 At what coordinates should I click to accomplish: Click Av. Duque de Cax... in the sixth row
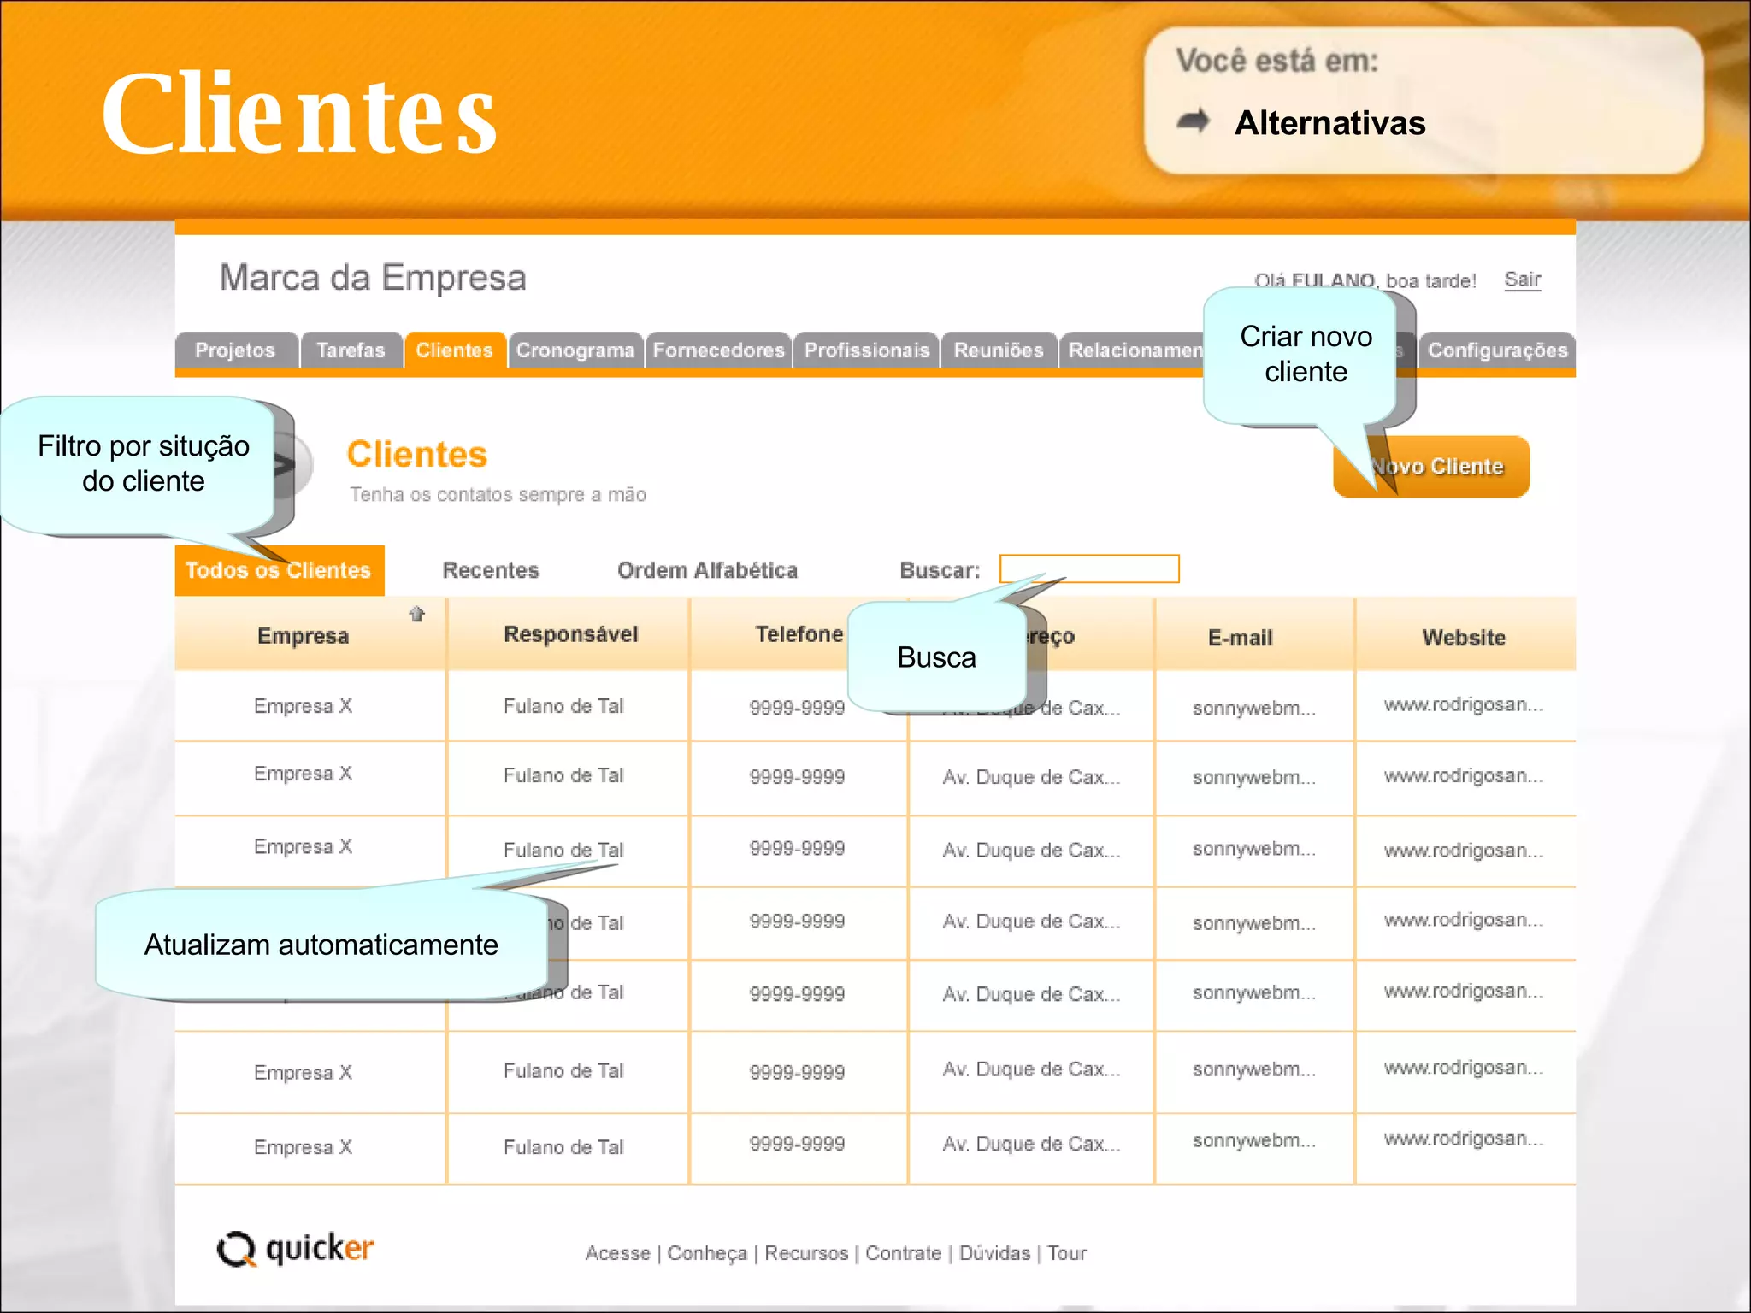click(x=1031, y=1069)
